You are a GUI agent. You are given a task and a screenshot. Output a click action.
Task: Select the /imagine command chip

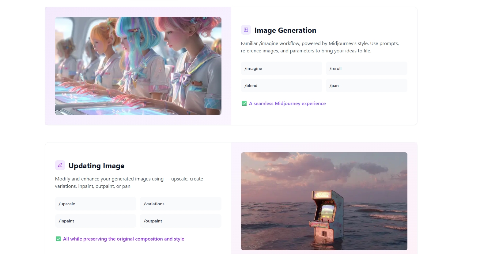click(x=281, y=68)
